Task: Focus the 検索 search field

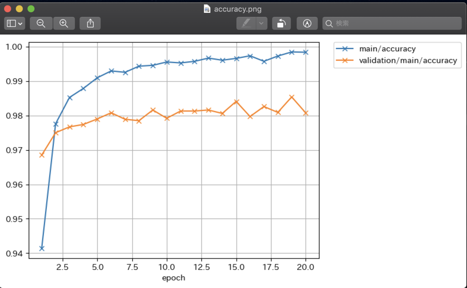Action: (x=392, y=24)
